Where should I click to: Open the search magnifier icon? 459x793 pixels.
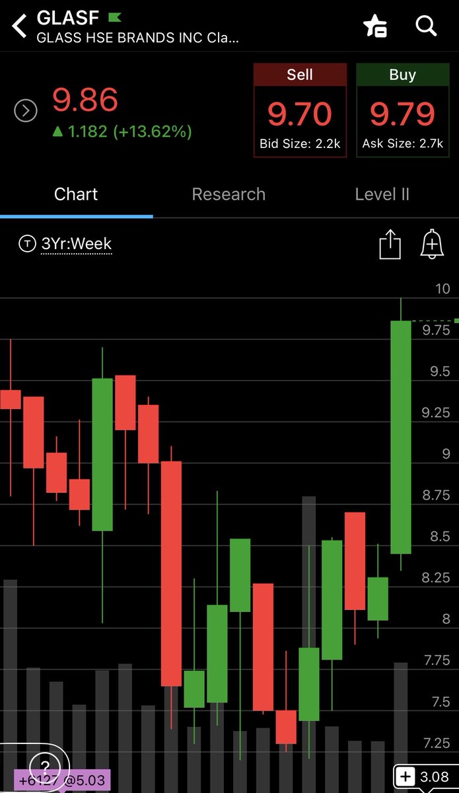pyautogui.click(x=426, y=26)
